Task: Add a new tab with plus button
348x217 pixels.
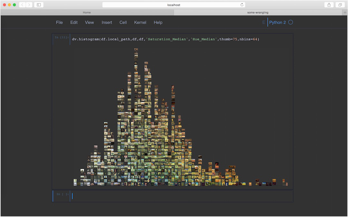Action: pos(345,13)
